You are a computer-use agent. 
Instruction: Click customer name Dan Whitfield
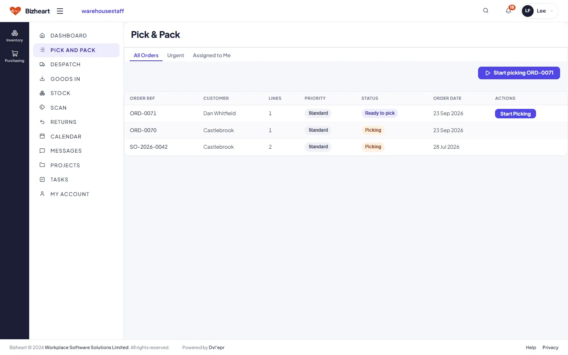220,114
